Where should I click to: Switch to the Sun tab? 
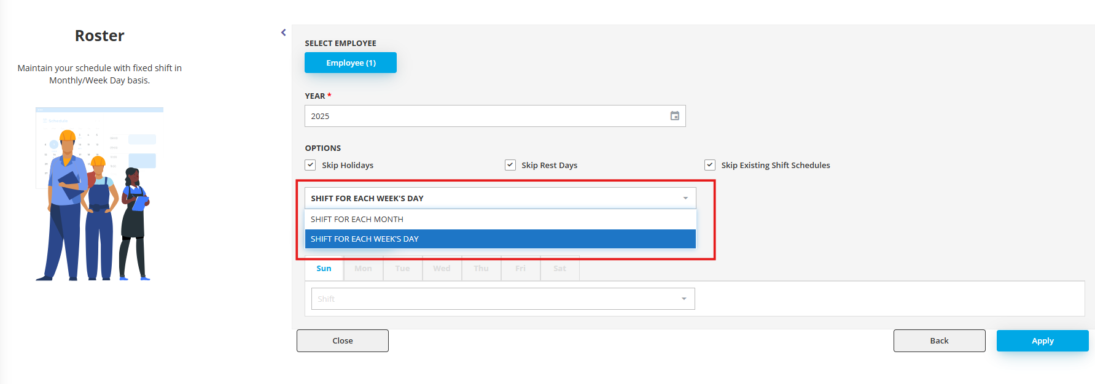[324, 269]
